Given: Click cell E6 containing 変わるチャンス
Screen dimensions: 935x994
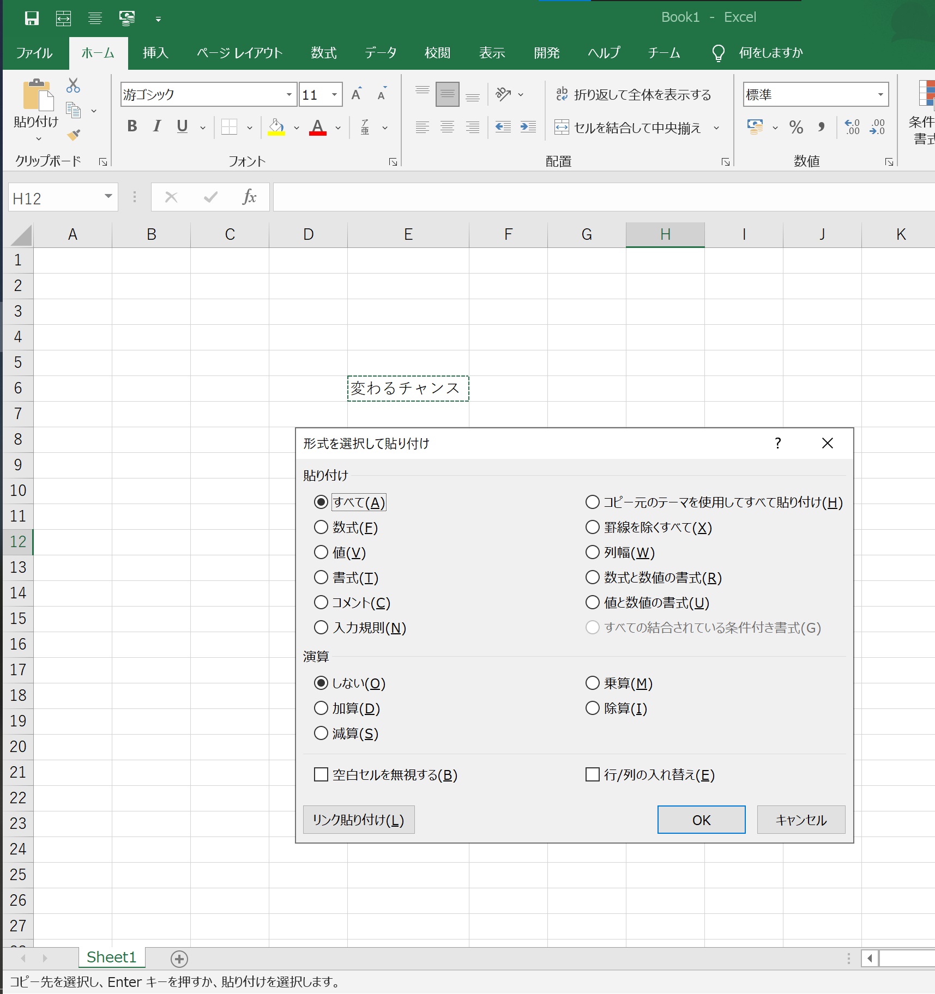Looking at the screenshot, I should tap(408, 389).
